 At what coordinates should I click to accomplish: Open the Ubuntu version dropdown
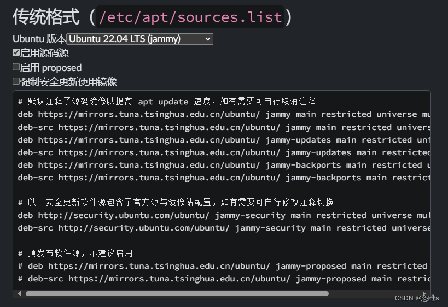[140, 39]
